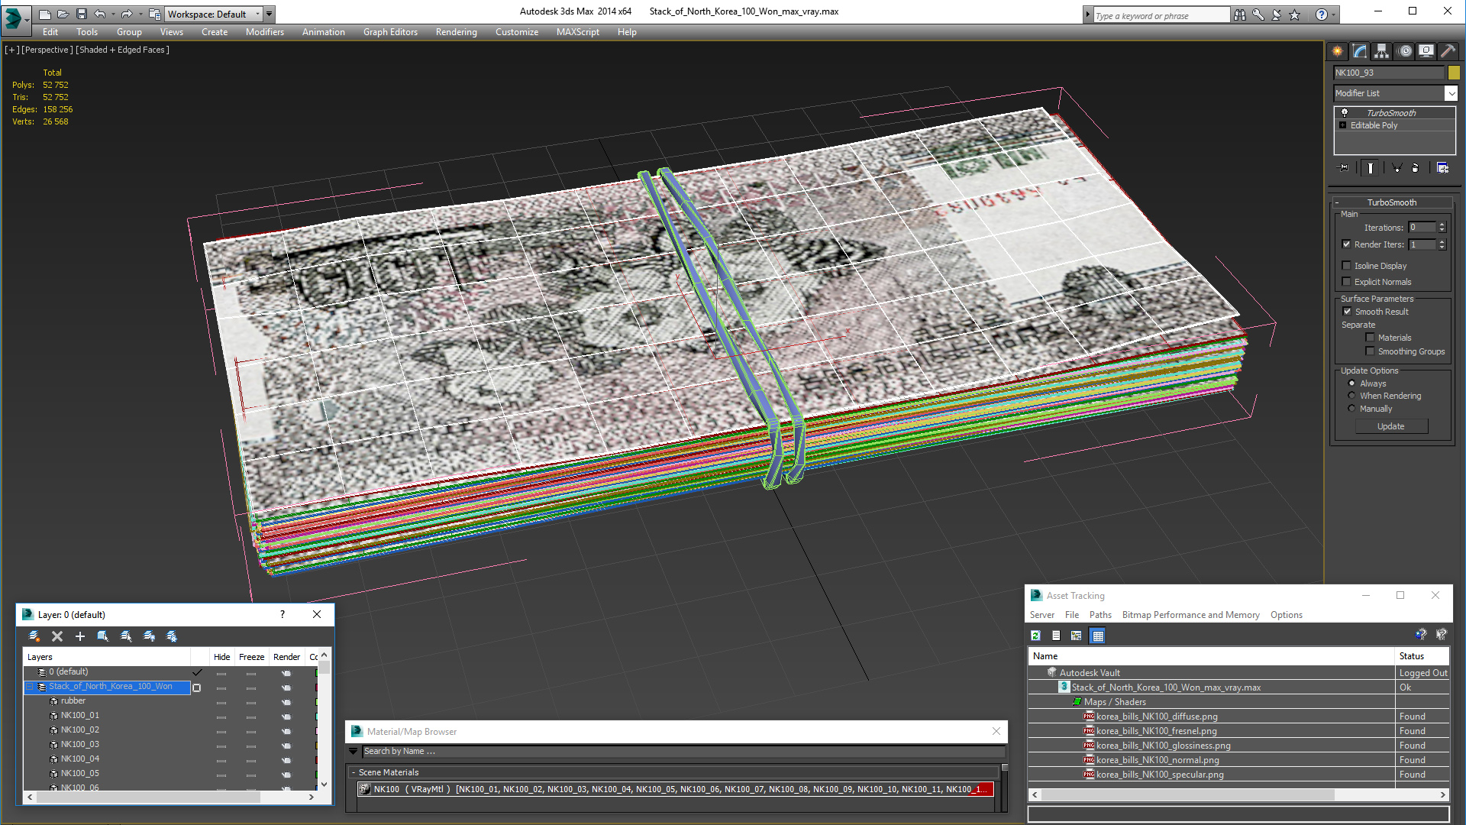Click Add Selected Objects plus icon
The image size is (1466, 825).
(x=80, y=636)
